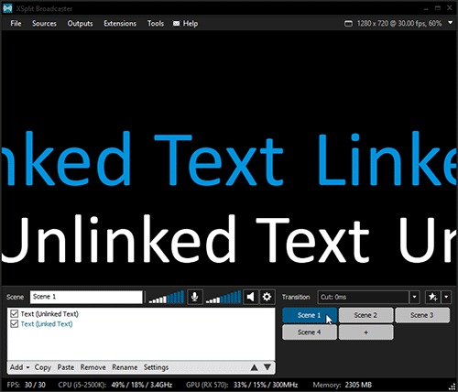Open the Extensions menu

(x=120, y=24)
